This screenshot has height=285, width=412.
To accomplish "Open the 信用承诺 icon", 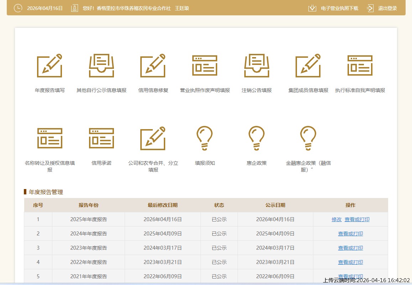I will click(x=101, y=138).
